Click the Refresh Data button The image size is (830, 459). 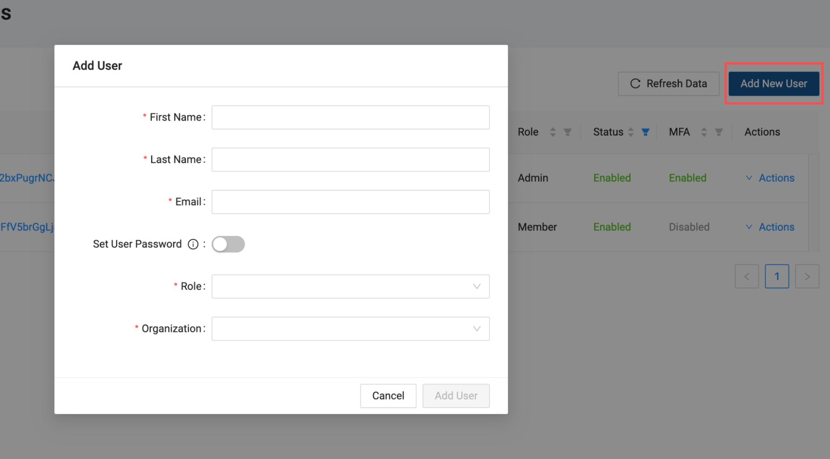tap(668, 83)
